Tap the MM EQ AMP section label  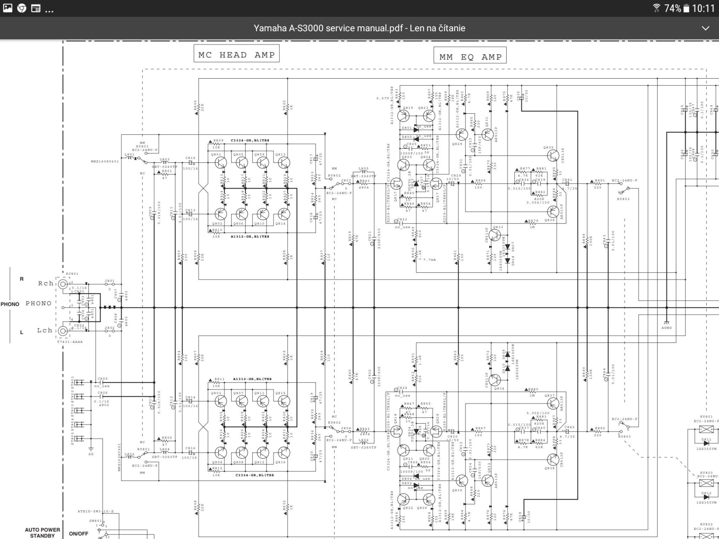pos(470,57)
